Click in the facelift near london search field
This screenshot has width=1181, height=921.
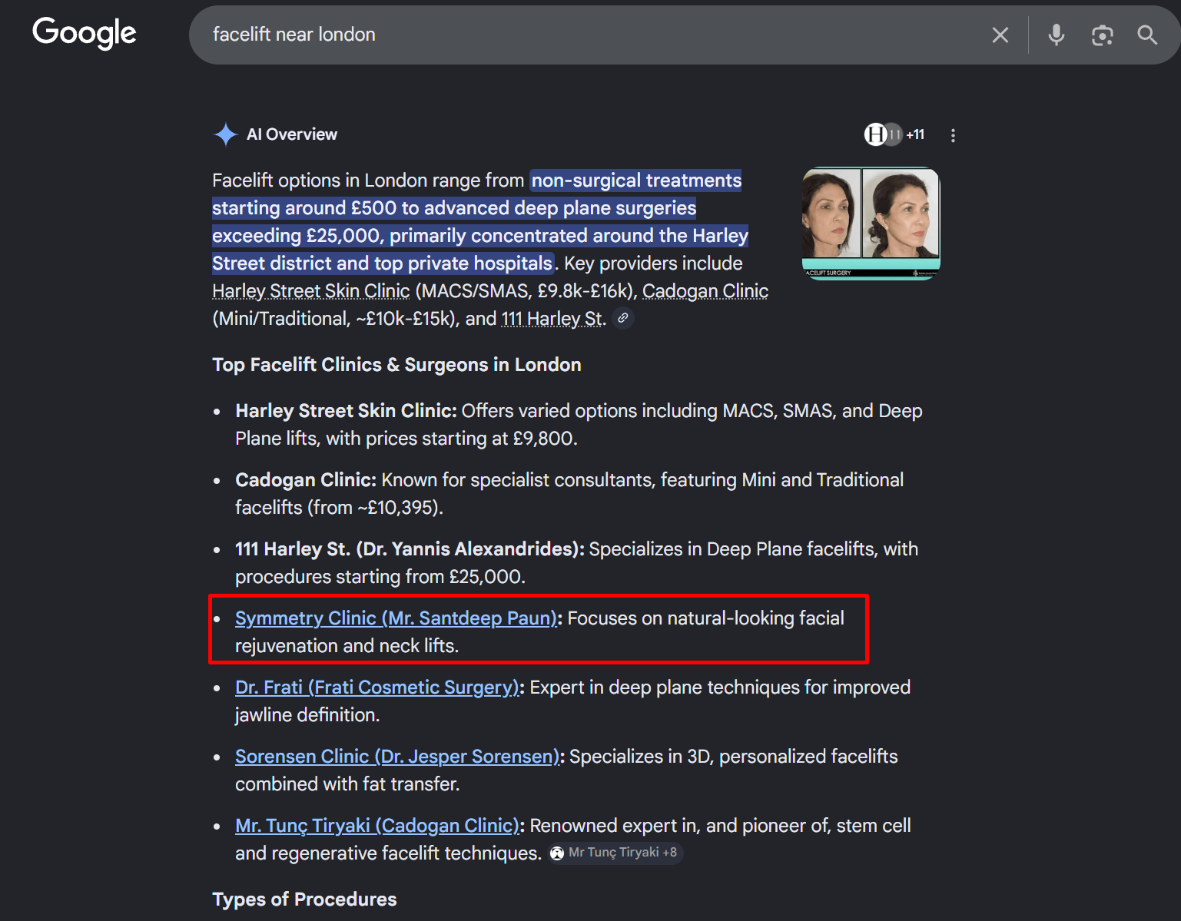pos(584,35)
